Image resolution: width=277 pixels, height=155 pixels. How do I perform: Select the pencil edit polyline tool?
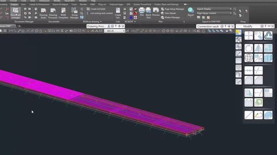click(258, 115)
